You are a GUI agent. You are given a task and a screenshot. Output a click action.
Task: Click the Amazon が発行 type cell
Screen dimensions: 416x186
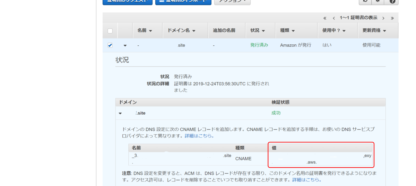click(296, 45)
